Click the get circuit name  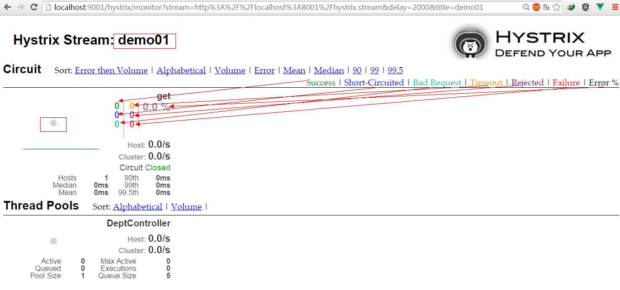pos(164,96)
